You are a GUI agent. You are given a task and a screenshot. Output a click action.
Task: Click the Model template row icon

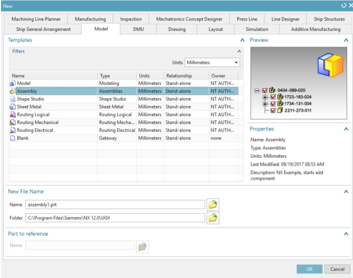coord(12,83)
